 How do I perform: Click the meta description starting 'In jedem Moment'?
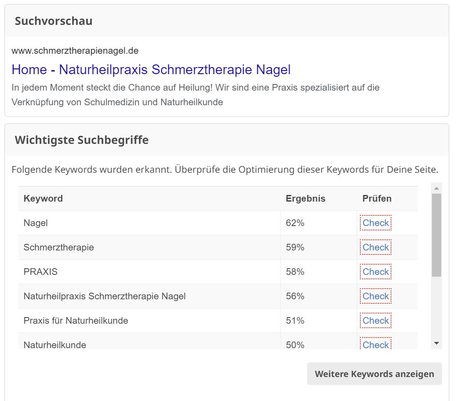(x=196, y=95)
